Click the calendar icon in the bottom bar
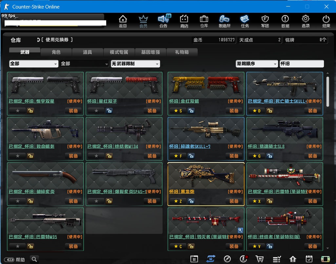Viewport: 336px width, 264px height. click(x=194, y=259)
